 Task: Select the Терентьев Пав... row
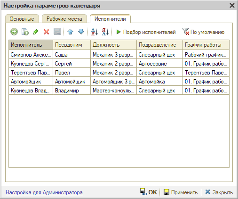click(119, 73)
